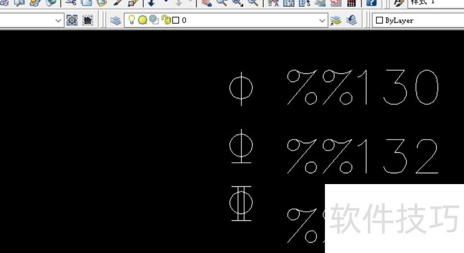This screenshot has width=464, height=253.
Task: Select the %%130 text in drawing
Action: coord(362,87)
